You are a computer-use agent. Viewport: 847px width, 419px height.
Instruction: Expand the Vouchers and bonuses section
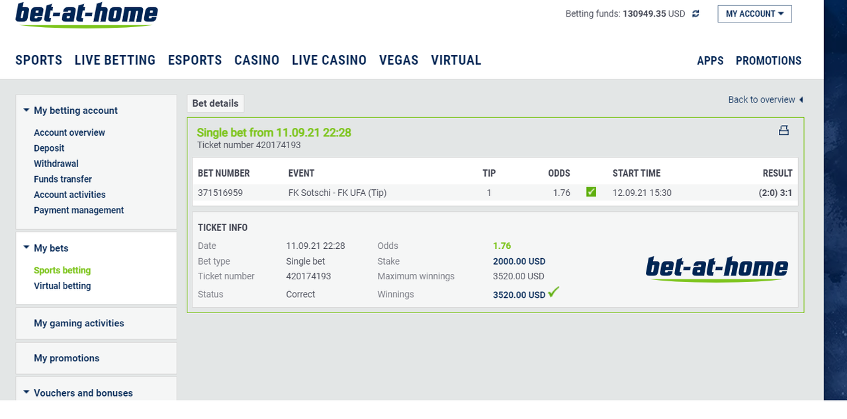click(78, 393)
